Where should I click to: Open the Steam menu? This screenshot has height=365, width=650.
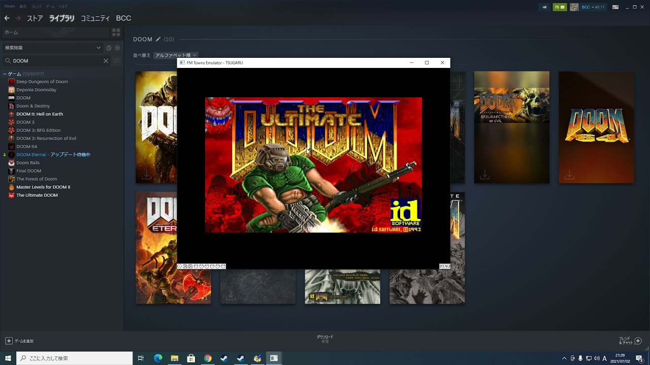(10, 7)
